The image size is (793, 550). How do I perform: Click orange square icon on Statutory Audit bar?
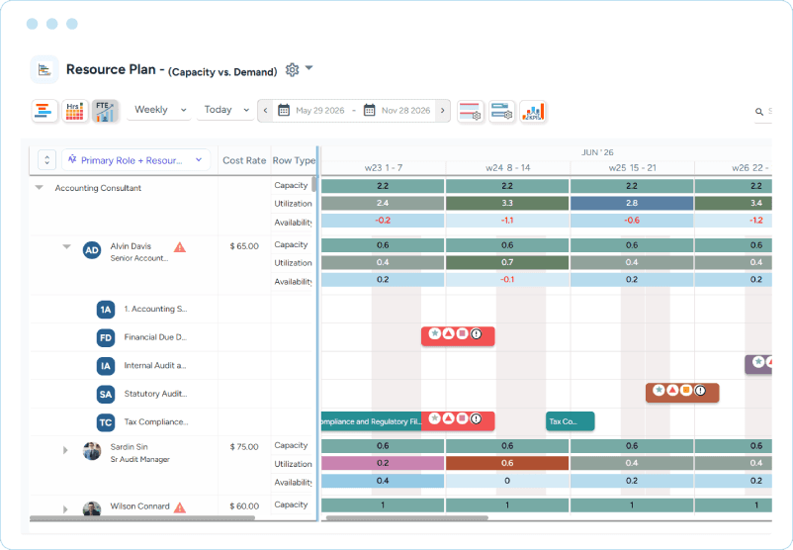(x=686, y=390)
